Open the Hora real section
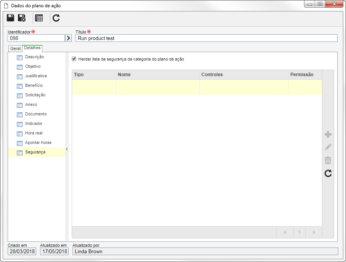346x262 pixels. (x=34, y=133)
